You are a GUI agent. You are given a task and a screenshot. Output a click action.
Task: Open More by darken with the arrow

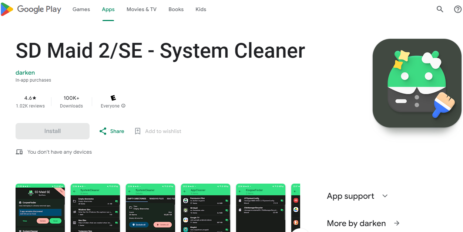[396, 223]
